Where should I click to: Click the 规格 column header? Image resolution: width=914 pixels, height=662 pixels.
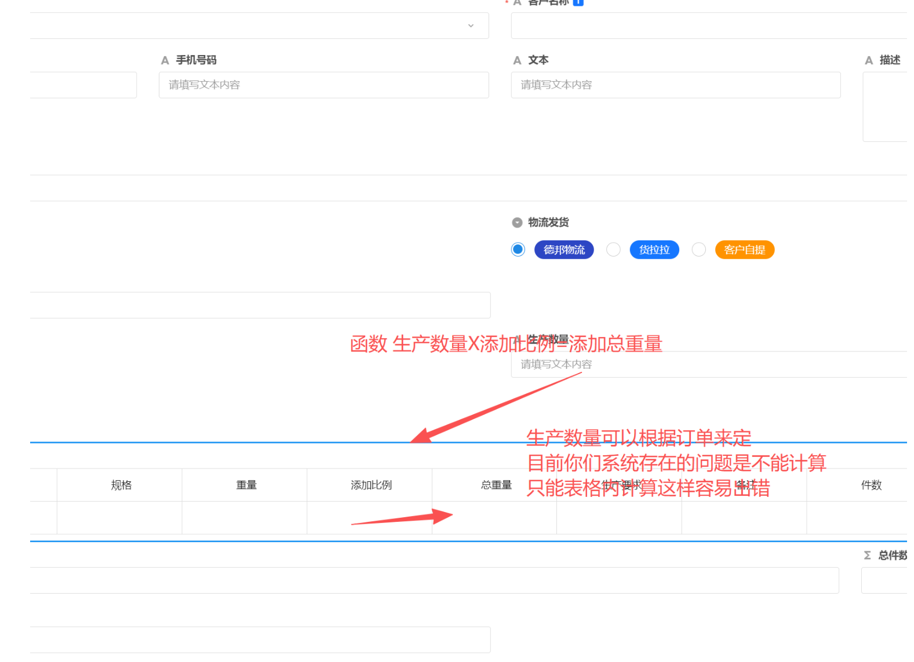click(121, 485)
